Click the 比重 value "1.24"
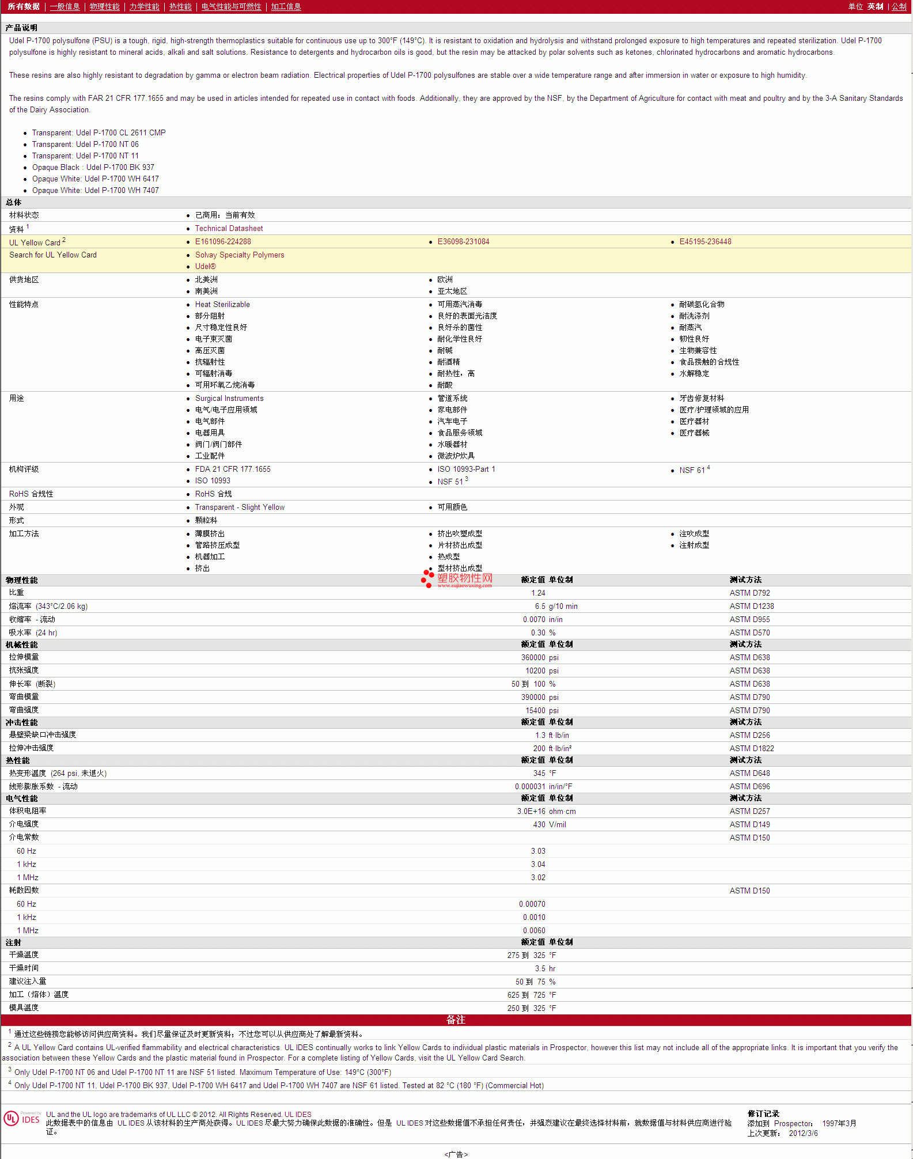The height and width of the screenshot is (1159, 913). [538, 593]
